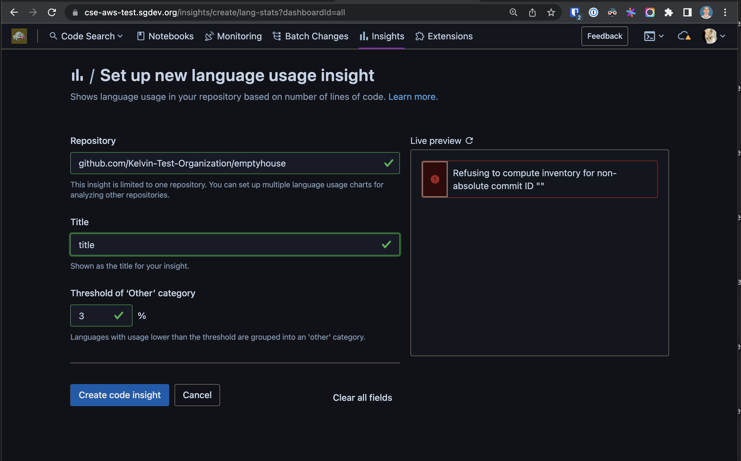741x461 pixels.
Task: Open the terminal quick-links dropdown
Action: [x=654, y=36]
